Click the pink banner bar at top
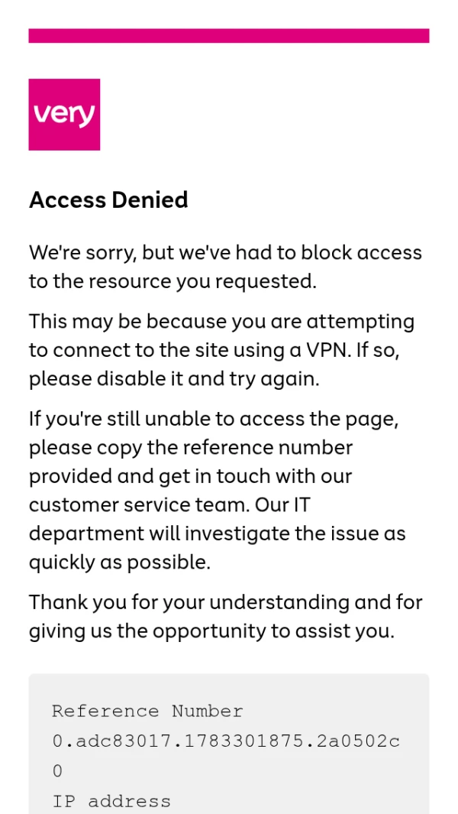The image size is (458, 814). 229,36
